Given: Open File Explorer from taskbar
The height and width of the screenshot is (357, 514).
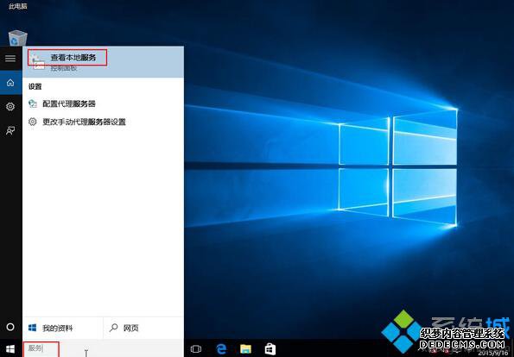Looking at the screenshot, I should pyautogui.click(x=245, y=349).
